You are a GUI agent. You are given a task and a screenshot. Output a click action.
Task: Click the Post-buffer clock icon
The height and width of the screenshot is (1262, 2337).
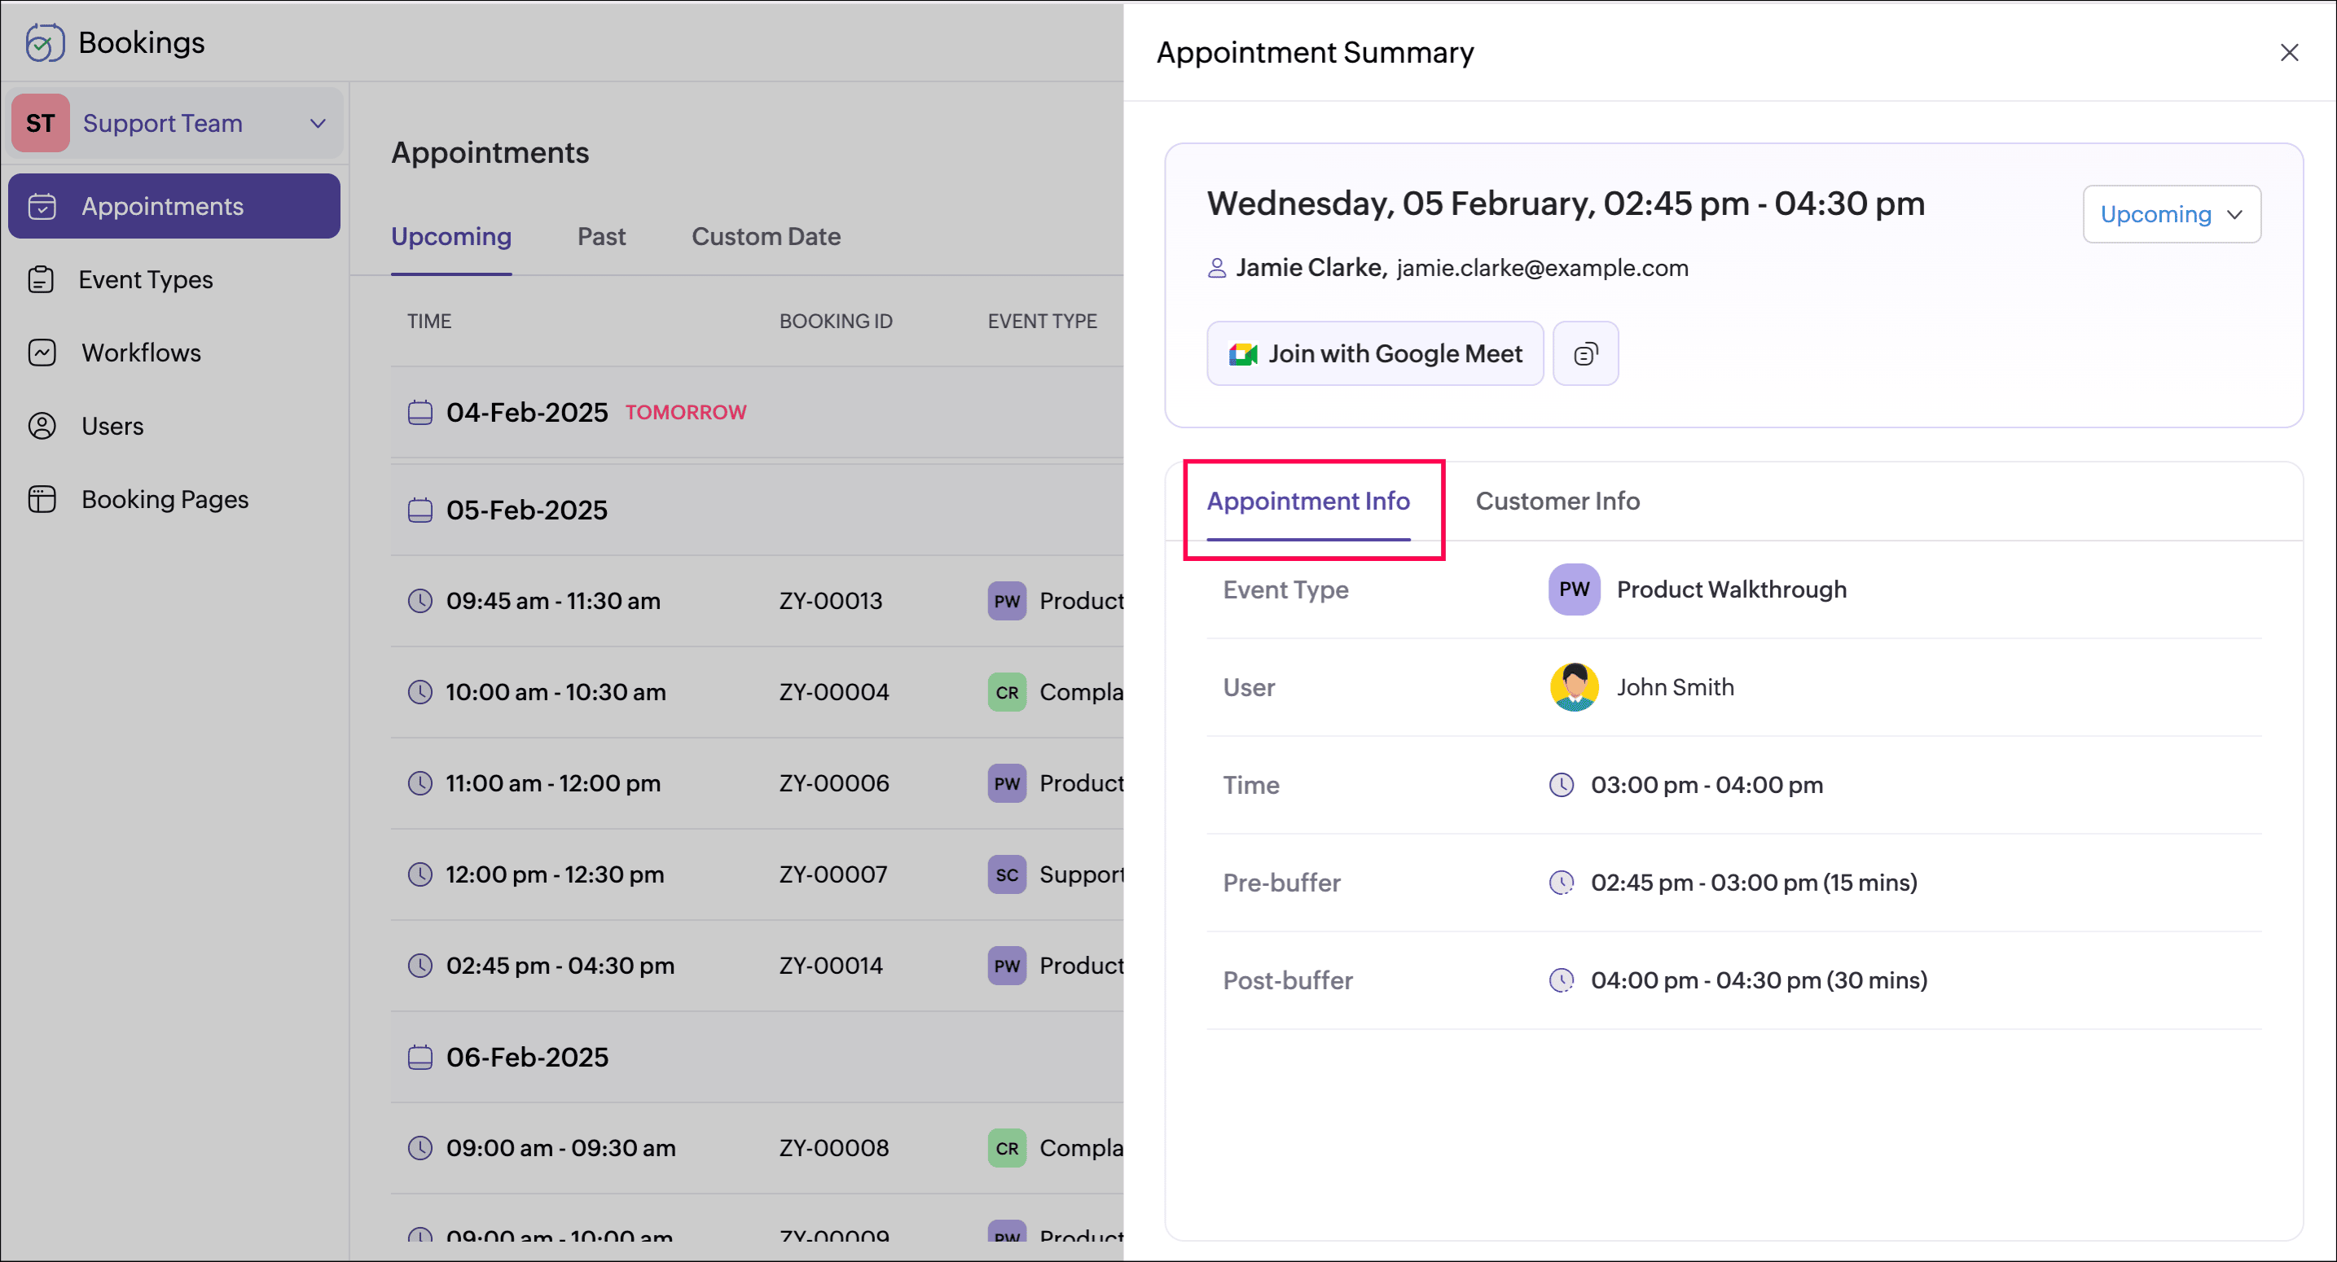point(1561,981)
